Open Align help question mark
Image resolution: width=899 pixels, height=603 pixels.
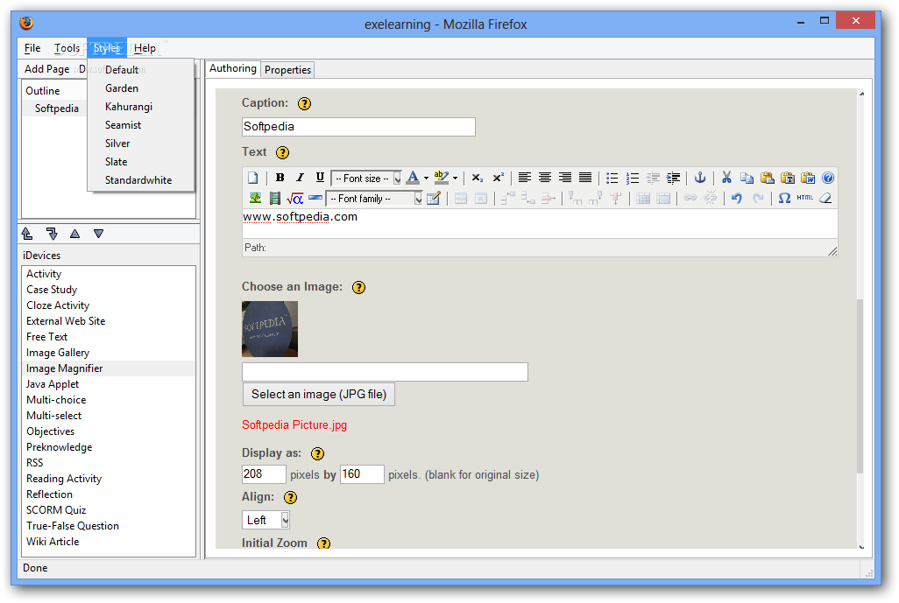(x=291, y=498)
